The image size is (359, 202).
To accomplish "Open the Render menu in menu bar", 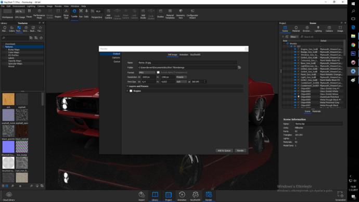I will 58,6.
